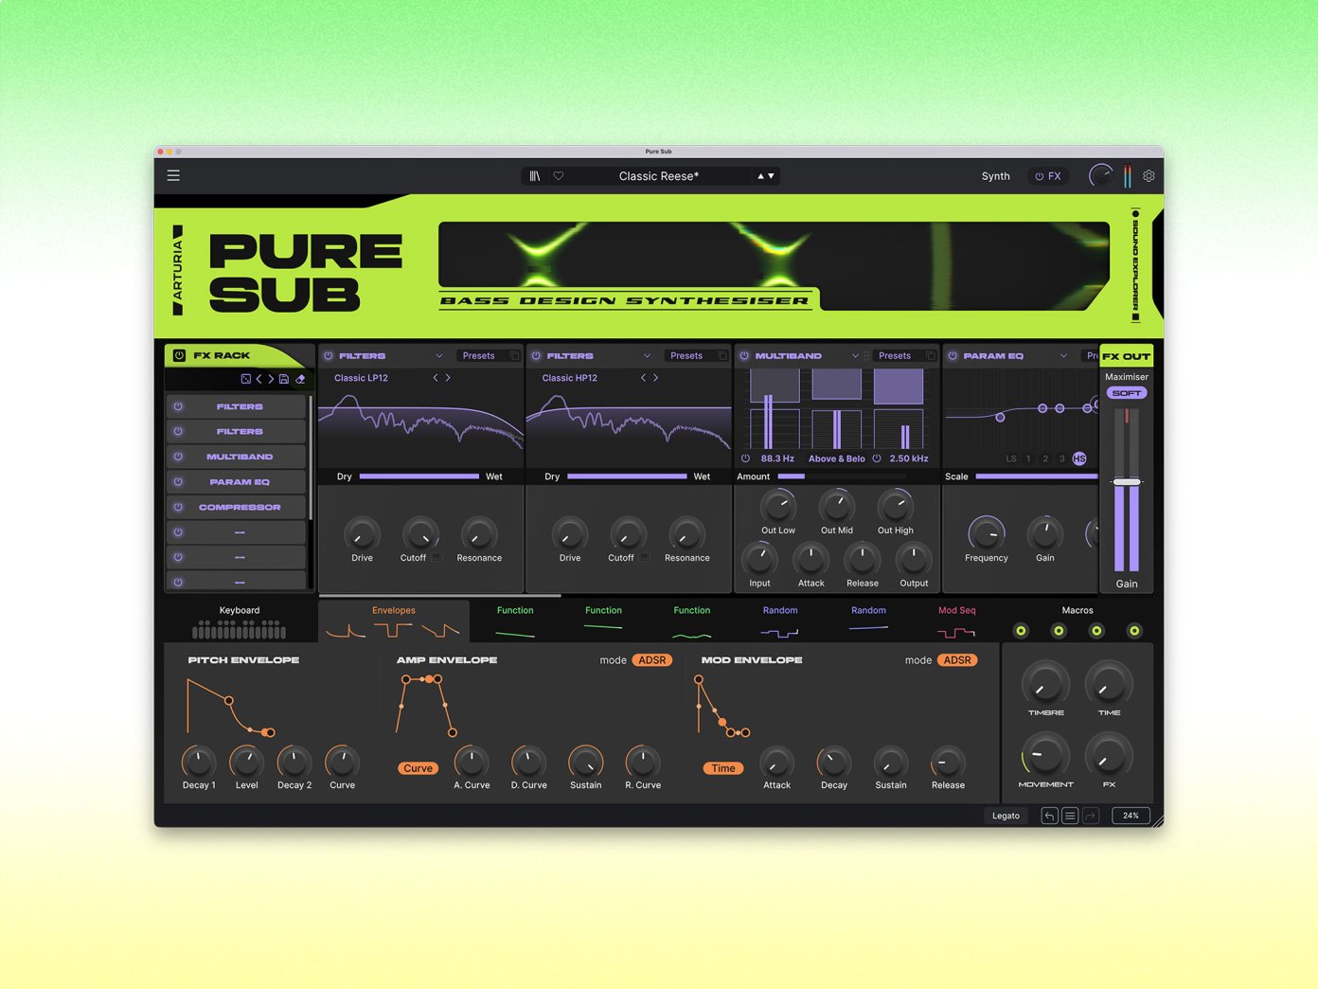Image resolution: width=1318 pixels, height=989 pixels.
Task: Toggle FX Rack master power
Action: click(x=179, y=356)
